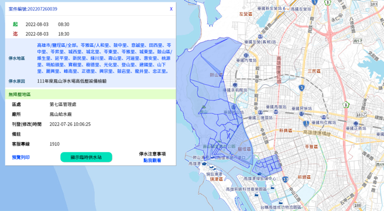The image size is (384, 211).
Task: Click the 高鐵左營站 high-speed rail icon
Action: [x=286, y=9]
